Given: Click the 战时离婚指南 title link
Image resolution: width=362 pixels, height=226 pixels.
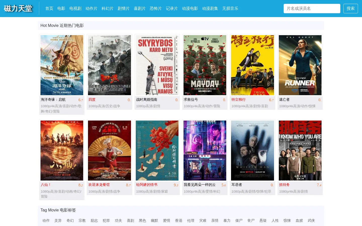Looking at the screenshot, I should 147,100.
